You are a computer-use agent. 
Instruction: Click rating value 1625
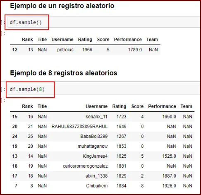click(121, 156)
